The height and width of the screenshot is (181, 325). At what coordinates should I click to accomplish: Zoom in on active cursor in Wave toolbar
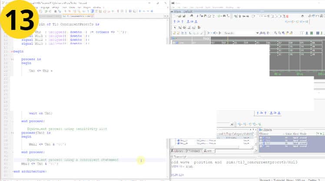pos(287,33)
